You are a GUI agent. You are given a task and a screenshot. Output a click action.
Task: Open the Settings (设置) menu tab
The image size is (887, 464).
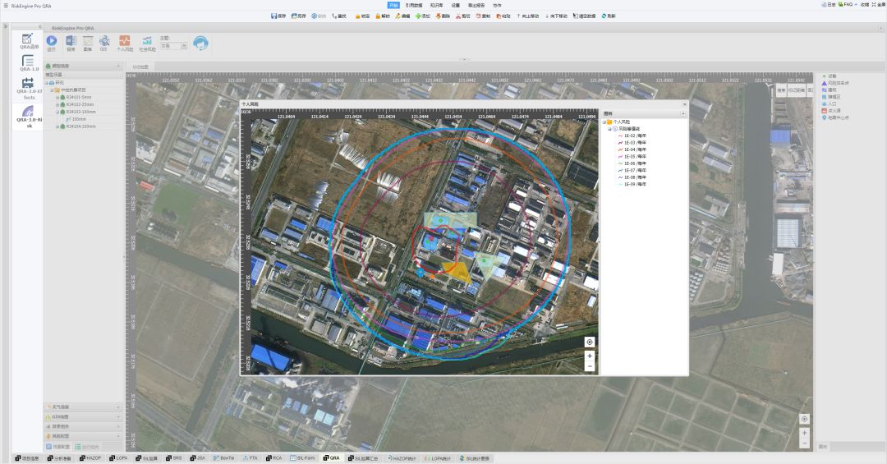tap(455, 5)
